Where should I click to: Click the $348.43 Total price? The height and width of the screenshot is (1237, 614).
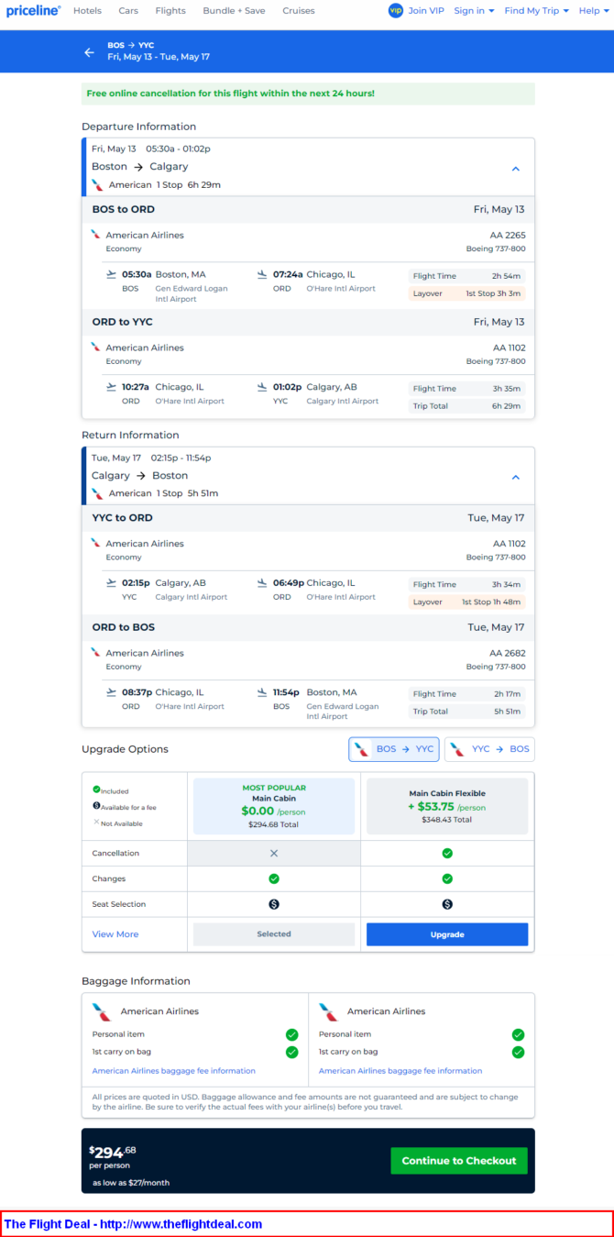(x=447, y=820)
